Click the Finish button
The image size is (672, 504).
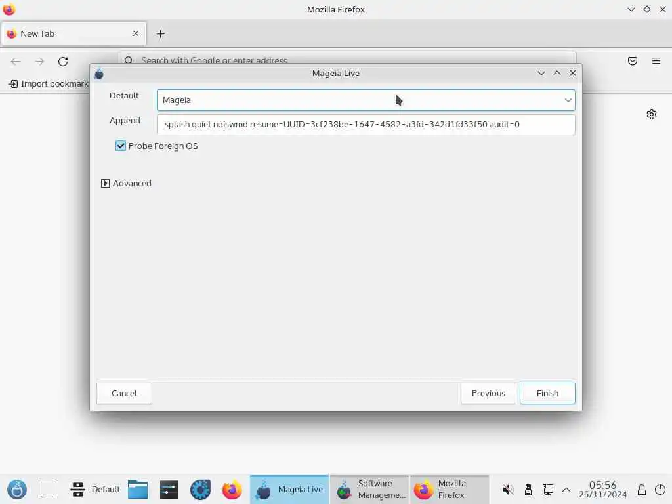tap(547, 394)
